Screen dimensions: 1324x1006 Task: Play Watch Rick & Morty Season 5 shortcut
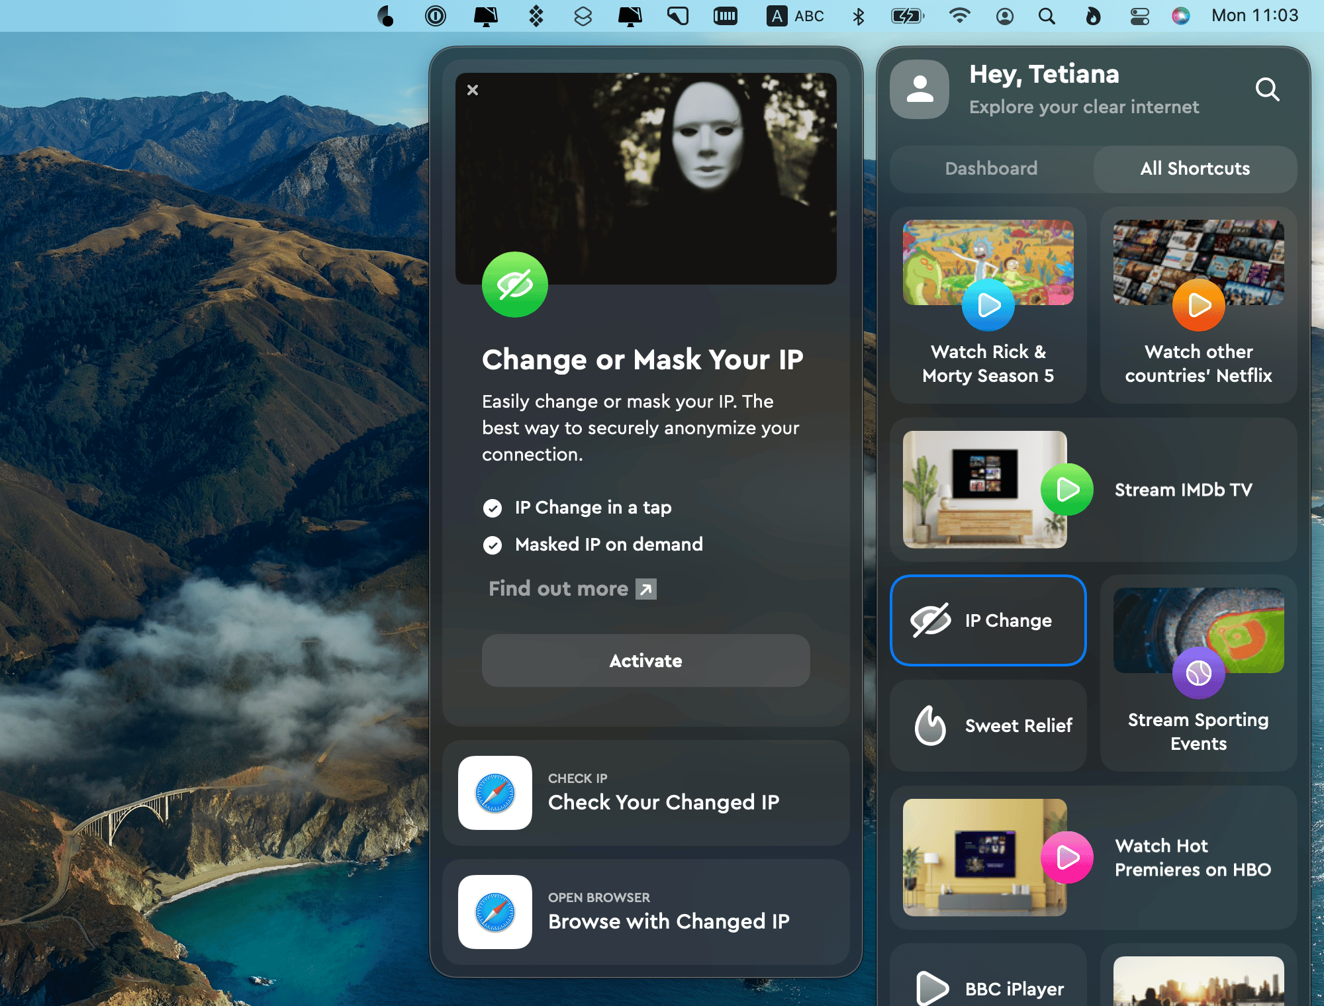pyautogui.click(x=988, y=305)
